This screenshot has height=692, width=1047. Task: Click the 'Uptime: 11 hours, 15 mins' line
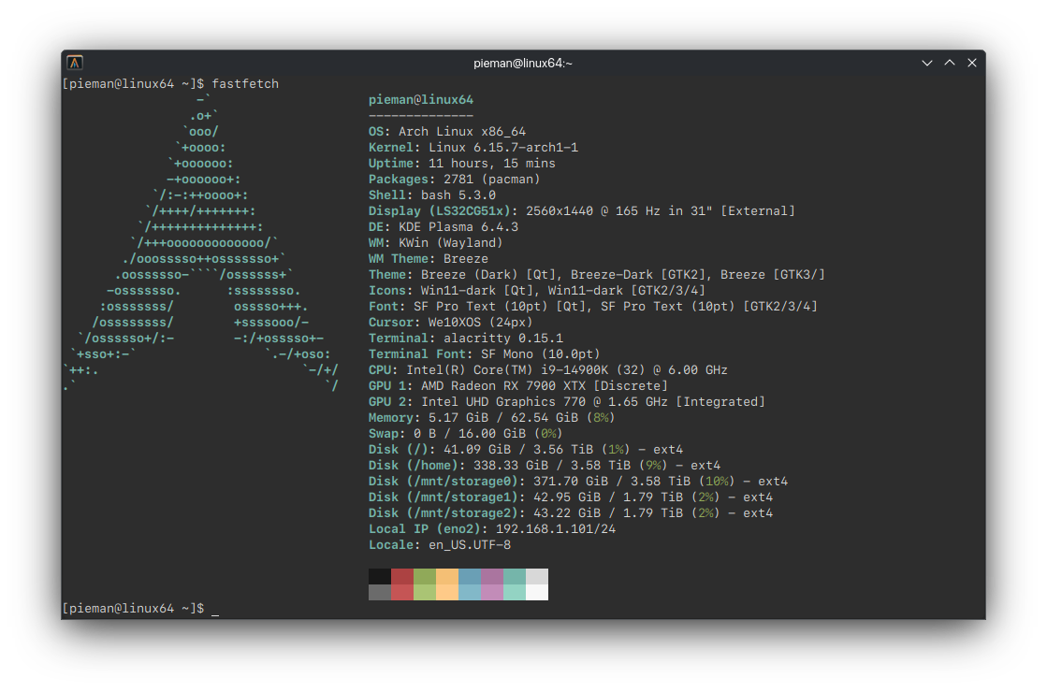pyautogui.click(x=462, y=164)
